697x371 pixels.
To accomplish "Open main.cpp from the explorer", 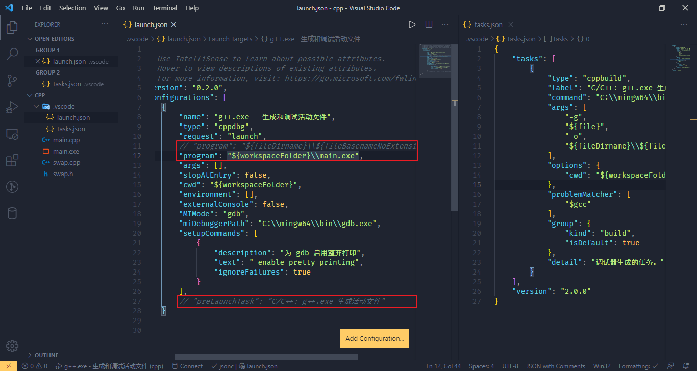I will (66, 140).
